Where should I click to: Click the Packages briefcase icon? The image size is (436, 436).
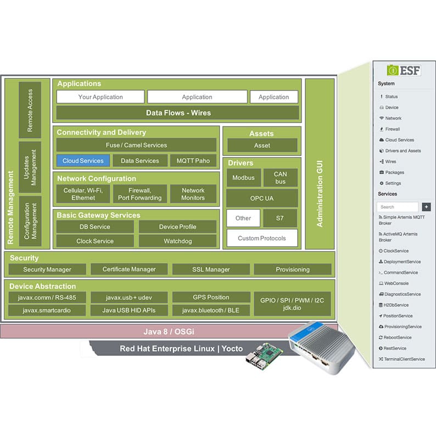[382, 172]
